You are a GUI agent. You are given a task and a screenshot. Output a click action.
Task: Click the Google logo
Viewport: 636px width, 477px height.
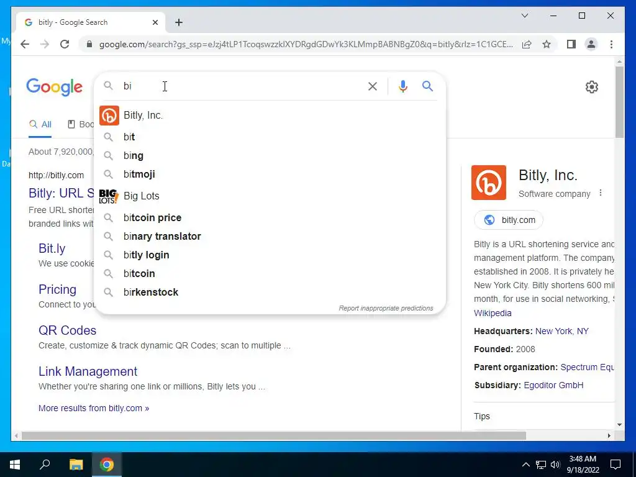[x=55, y=87]
